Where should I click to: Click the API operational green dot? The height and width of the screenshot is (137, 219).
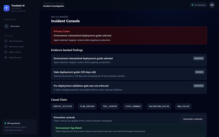click(5, 123)
